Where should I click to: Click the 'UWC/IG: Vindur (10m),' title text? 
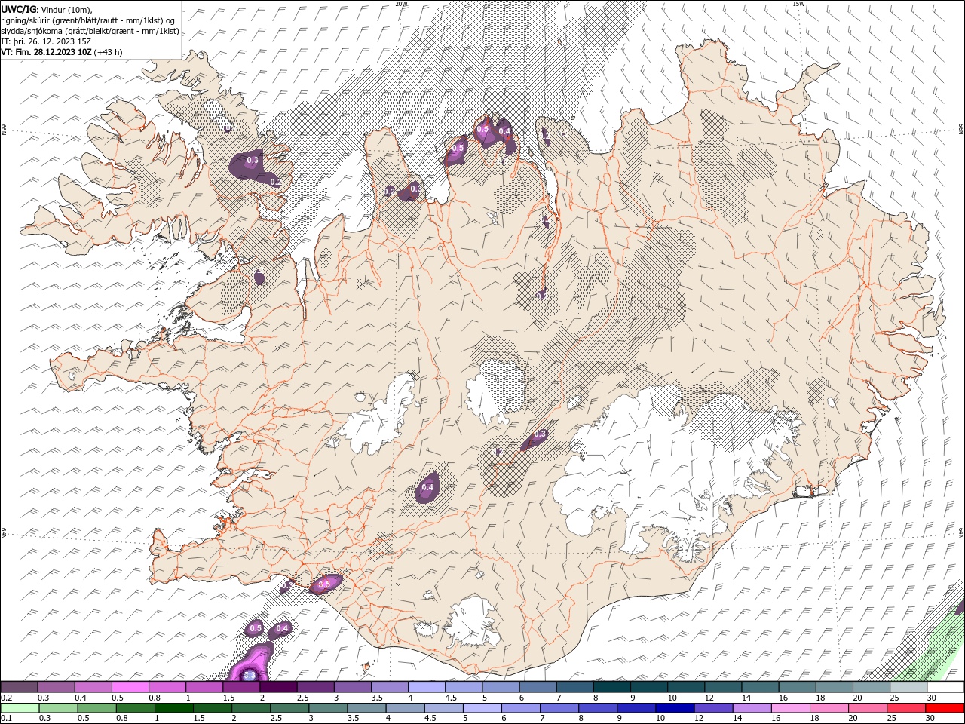click(47, 9)
